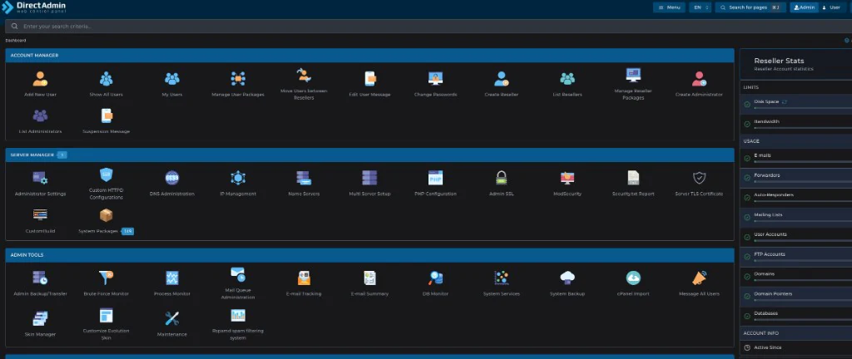
Task: Open the Suspension Message icon
Action: click(x=106, y=116)
